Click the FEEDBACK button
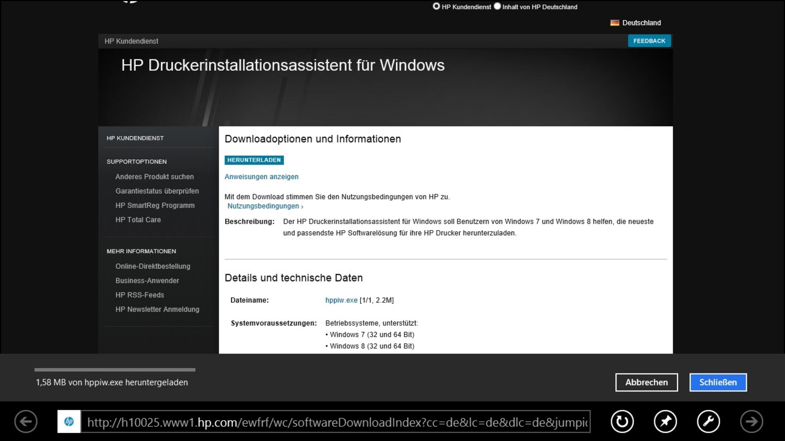 click(649, 41)
